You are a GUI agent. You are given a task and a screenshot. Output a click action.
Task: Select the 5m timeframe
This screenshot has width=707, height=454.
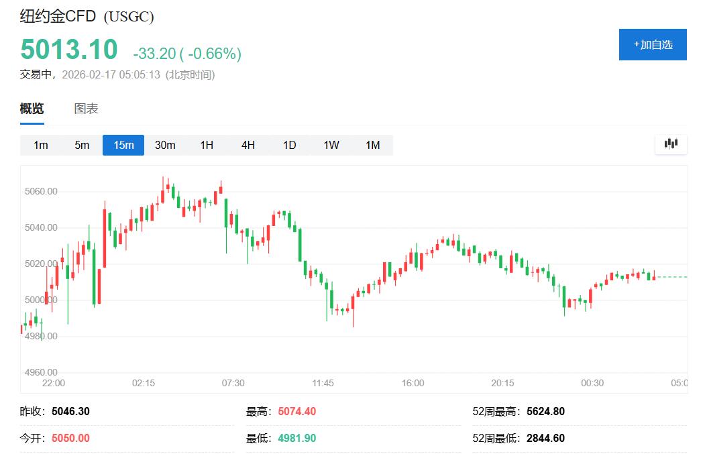point(82,145)
